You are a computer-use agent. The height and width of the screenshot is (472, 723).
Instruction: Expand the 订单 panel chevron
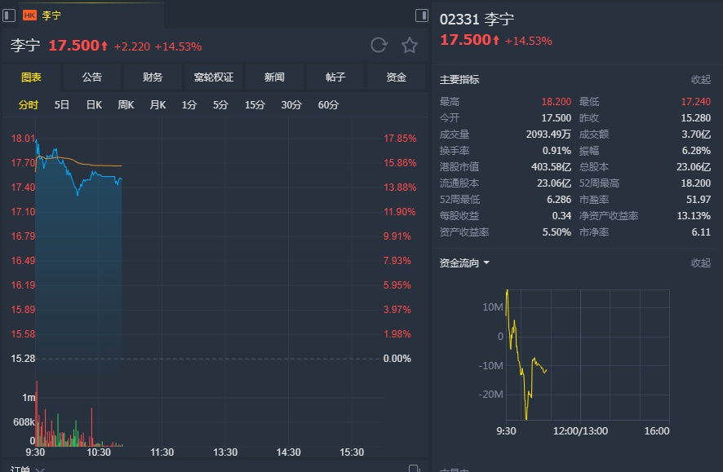coord(40,469)
